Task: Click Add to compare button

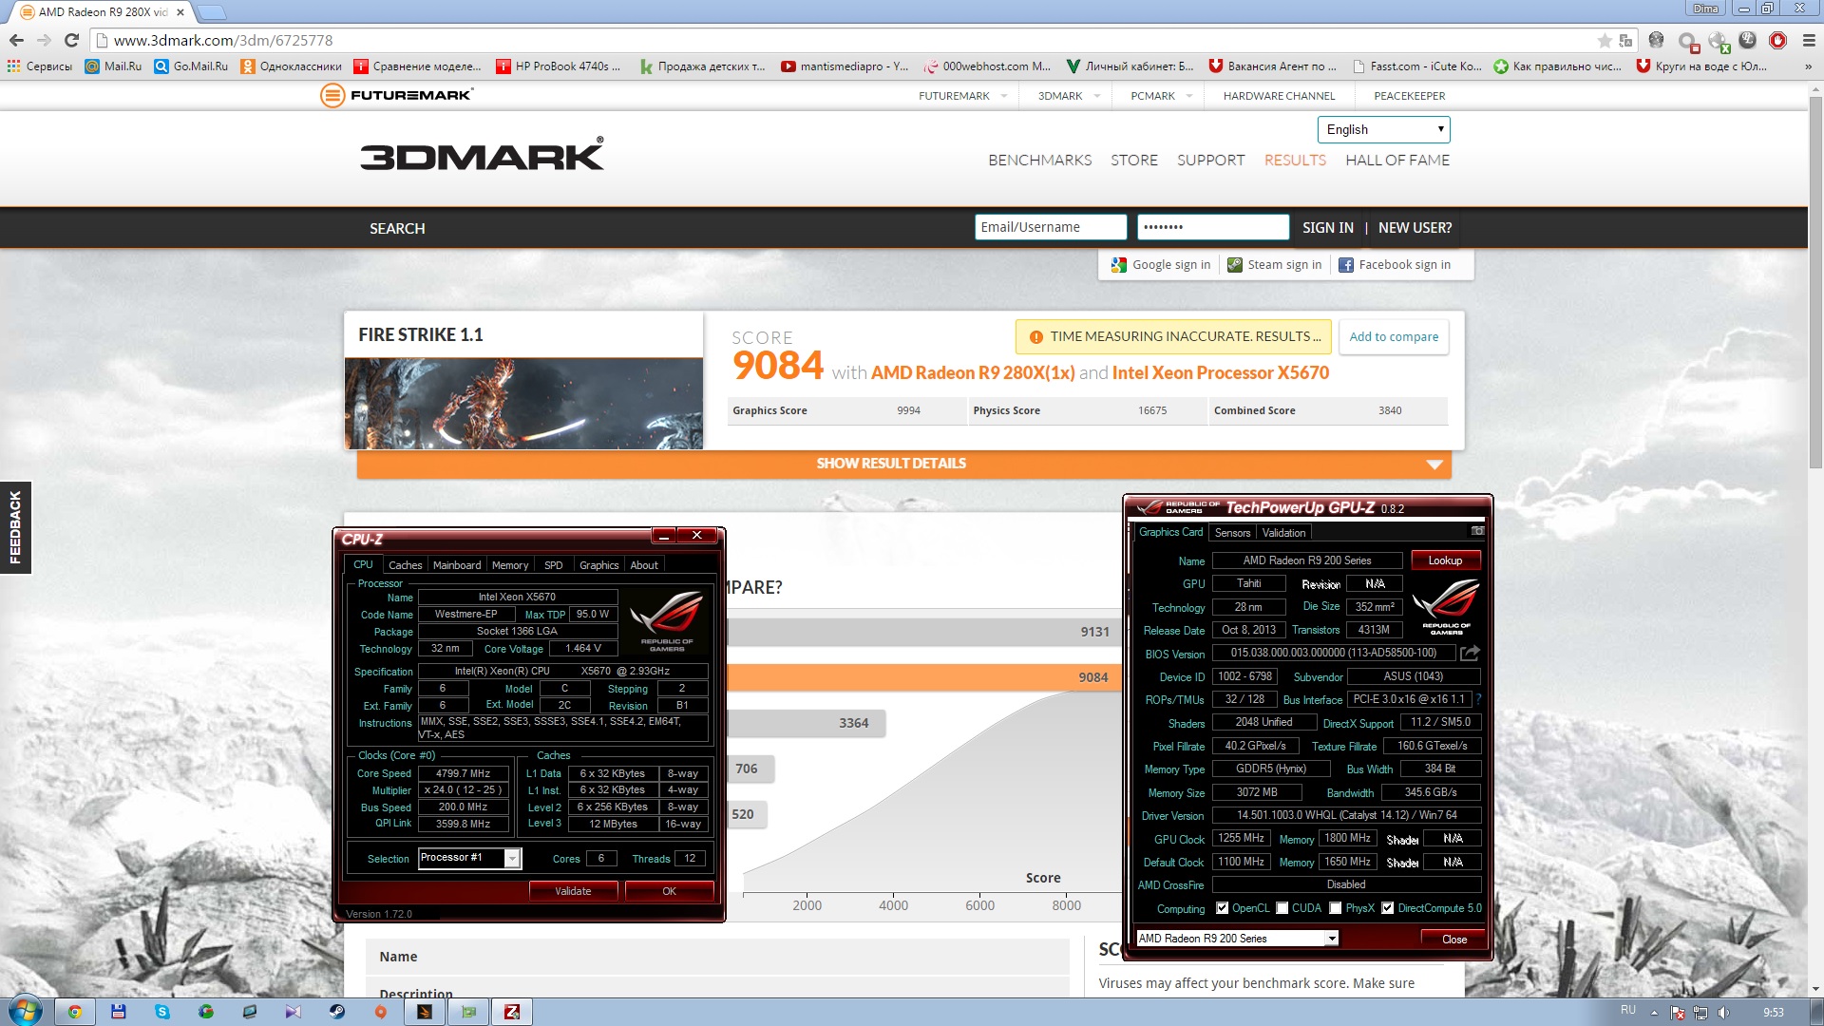Action: [x=1393, y=337]
